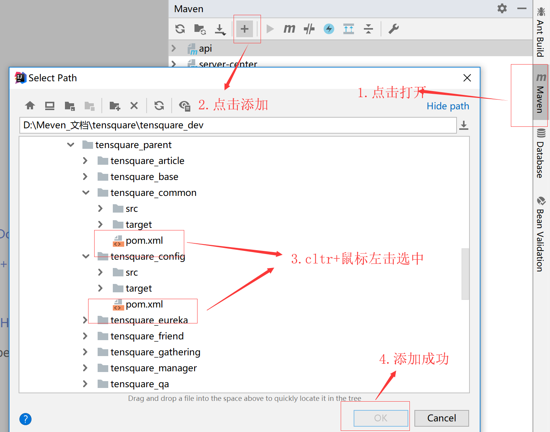Collapse tensquare_parent folder
Image resolution: width=550 pixels, height=432 pixels.
tap(71, 145)
